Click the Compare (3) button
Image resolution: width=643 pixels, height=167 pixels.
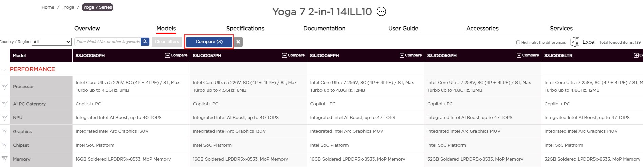click(209, 42)
